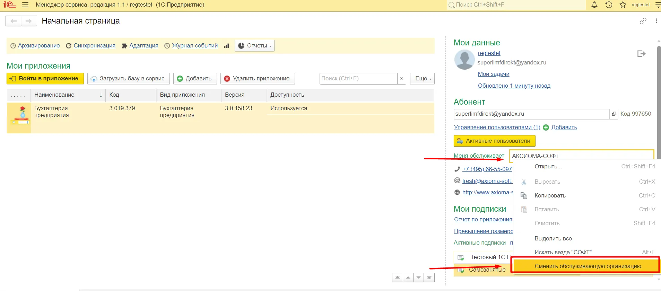This screenshot has height=291, width=661.
Task: Choose Копировать in the context menu
Action: click(x=550, y=196)
